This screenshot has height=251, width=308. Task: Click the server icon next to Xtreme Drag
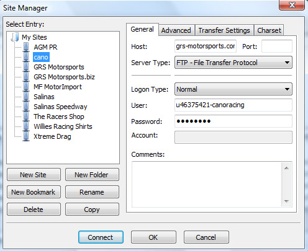pyautogui.click(x=26, y=136)
